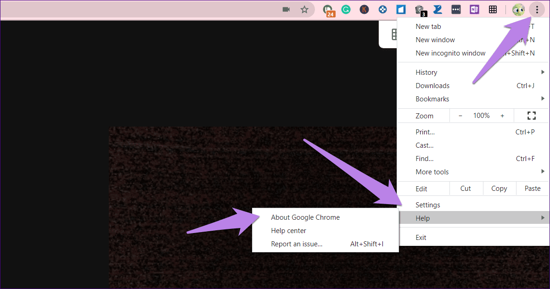Click the camera icon in address bar

tap(286, 10)
